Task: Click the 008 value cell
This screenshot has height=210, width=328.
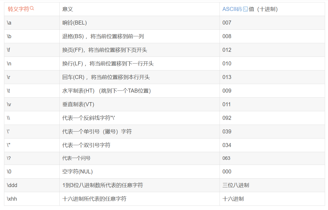Action: click(x=272, y=36)
